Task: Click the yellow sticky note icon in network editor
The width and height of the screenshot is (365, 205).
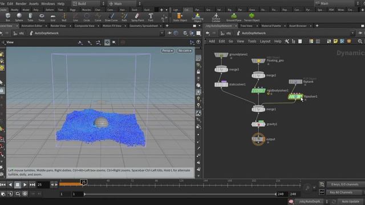Action: [x=335, y=41]
